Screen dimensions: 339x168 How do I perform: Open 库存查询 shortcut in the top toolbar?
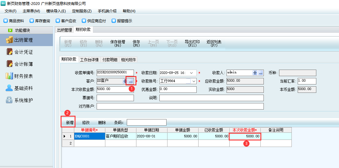(x=40, y=21)
